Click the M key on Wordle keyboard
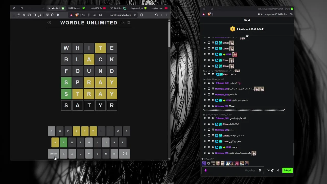 114,154
